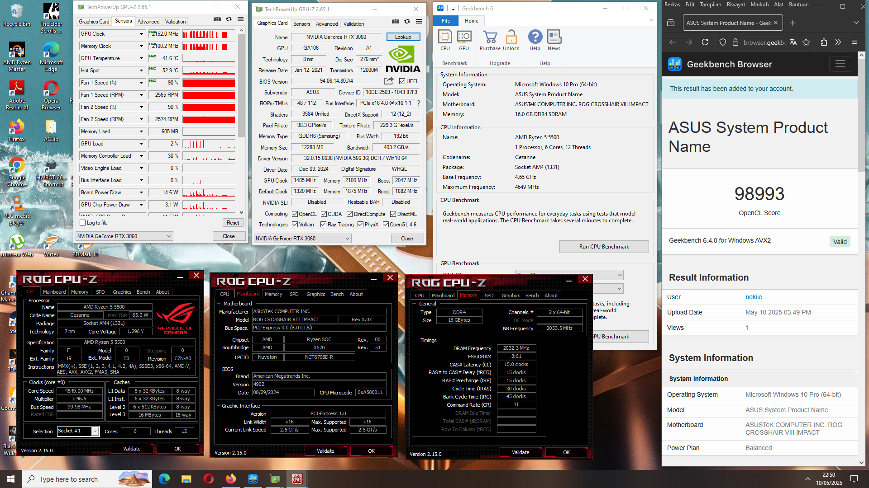Toggle DirectML checkbox
This screenshot has height=488, width=869.
point(393,214)
